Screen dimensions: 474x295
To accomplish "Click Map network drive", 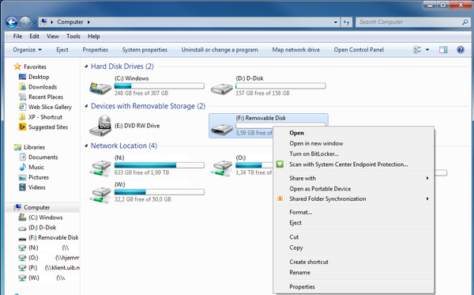I will click(x=296, y=50).
